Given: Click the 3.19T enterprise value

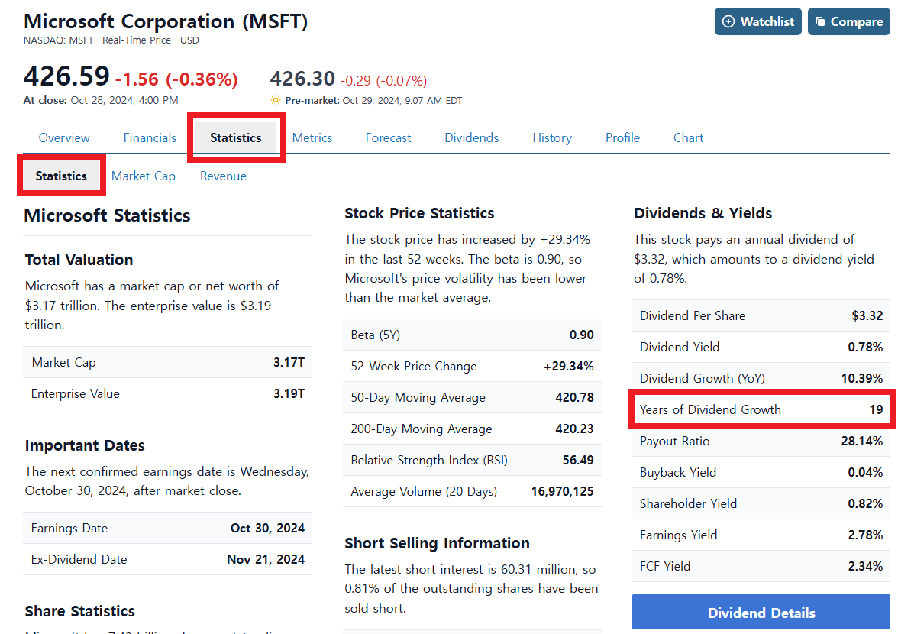Looking at the screenshot, I should click(289, 394).
